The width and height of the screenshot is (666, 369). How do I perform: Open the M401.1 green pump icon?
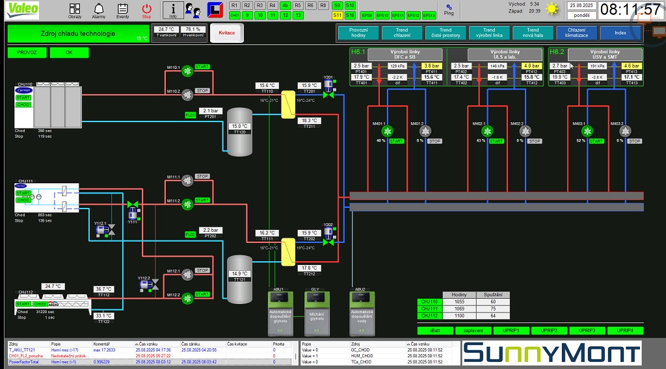tap(388, 132)
